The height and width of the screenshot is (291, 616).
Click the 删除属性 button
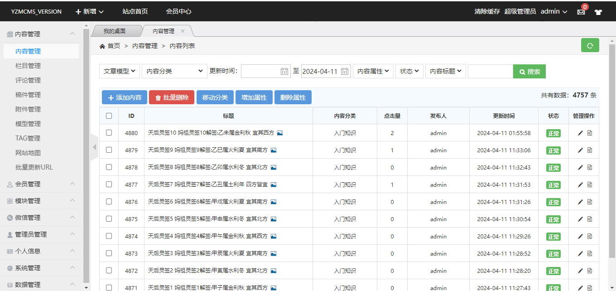point(293,97)
